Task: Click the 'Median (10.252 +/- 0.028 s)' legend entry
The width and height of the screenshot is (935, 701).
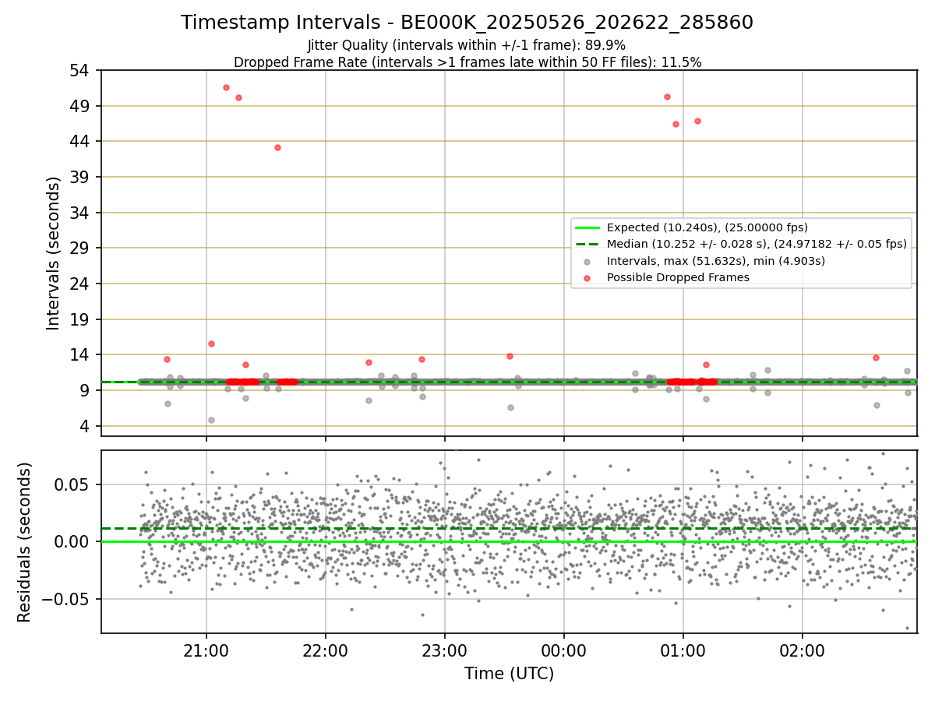Action: click(x=757, y=244)
